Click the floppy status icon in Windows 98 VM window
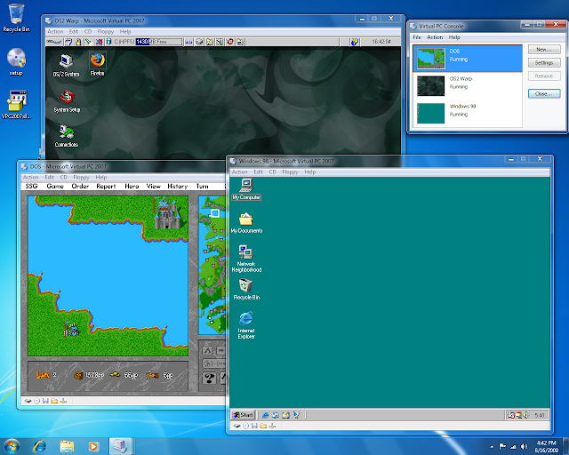 [x=255, y=426]
